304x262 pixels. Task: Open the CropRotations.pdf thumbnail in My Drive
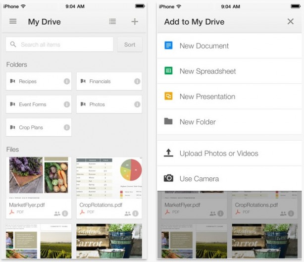[x=109, y=177]
